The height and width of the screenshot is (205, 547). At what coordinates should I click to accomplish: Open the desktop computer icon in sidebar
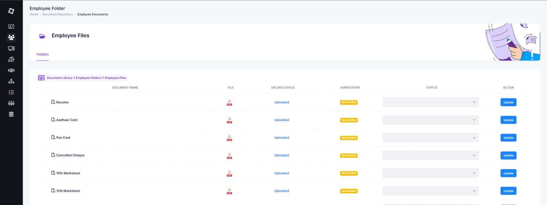[x=11, y=49]
